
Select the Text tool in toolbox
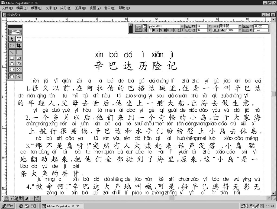19,39
